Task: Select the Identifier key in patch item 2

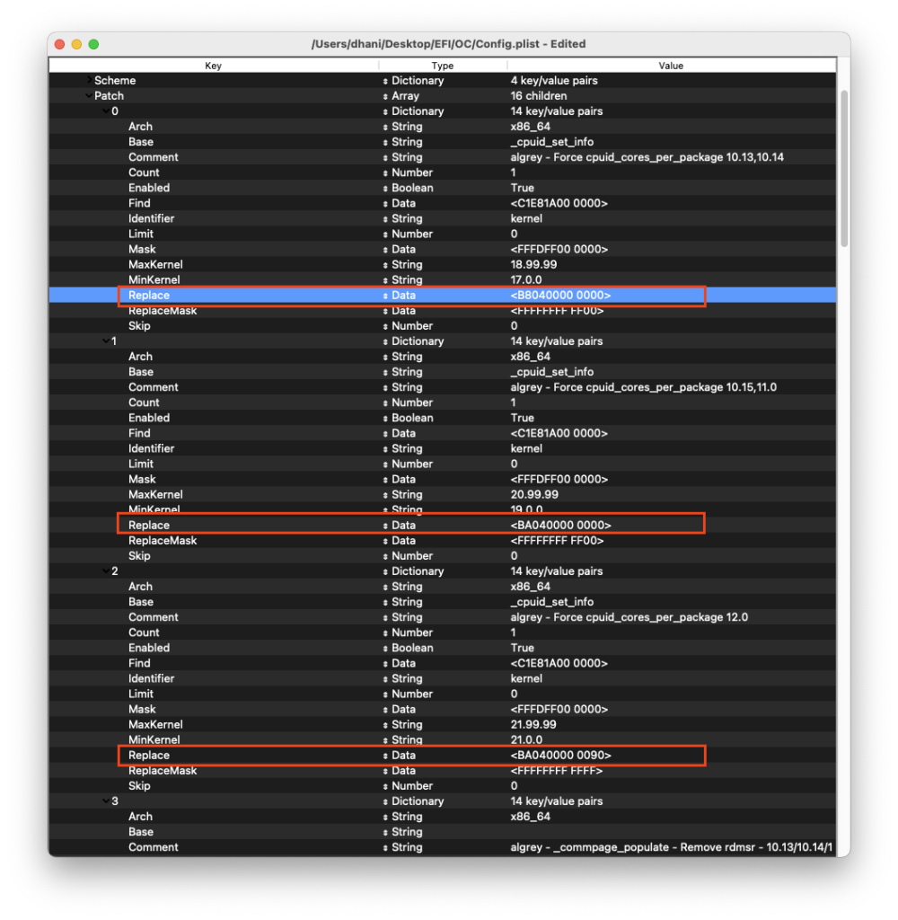Action: 152,678
